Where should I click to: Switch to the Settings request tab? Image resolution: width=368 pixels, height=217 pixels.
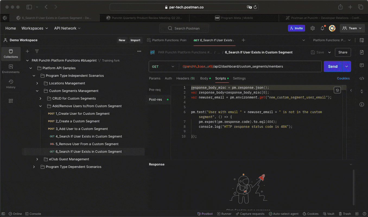click(239, 78)
